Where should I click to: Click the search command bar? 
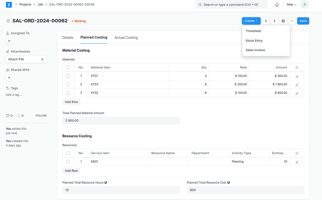coord(231,4)
